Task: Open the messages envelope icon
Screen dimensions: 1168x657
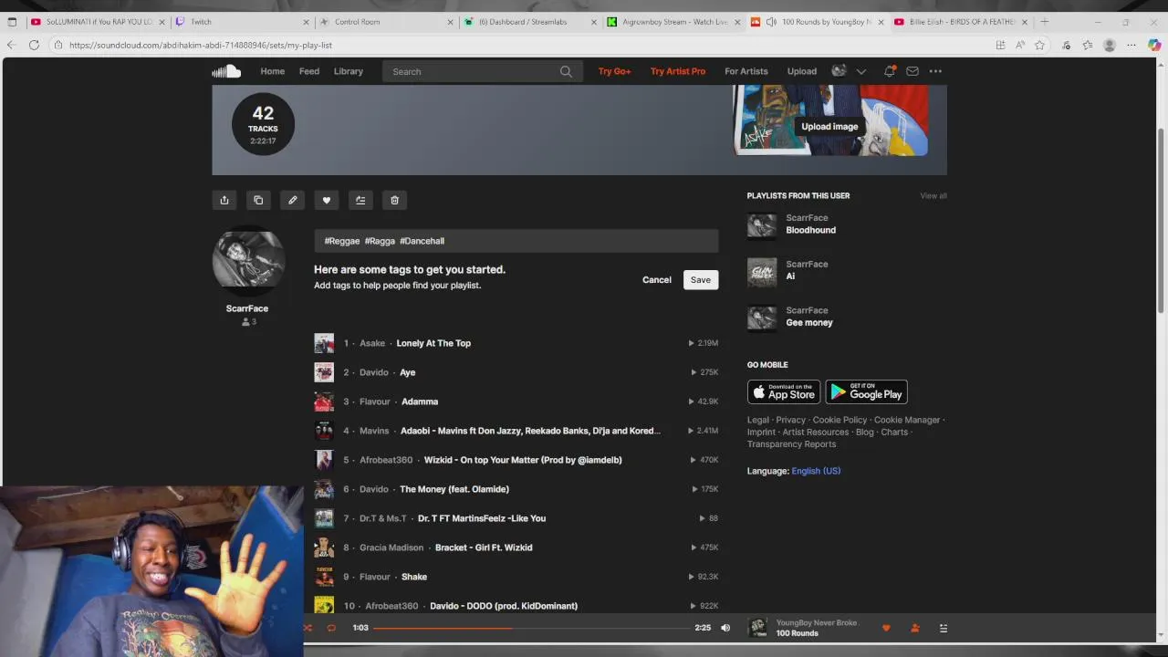Action: click(912, 71)
